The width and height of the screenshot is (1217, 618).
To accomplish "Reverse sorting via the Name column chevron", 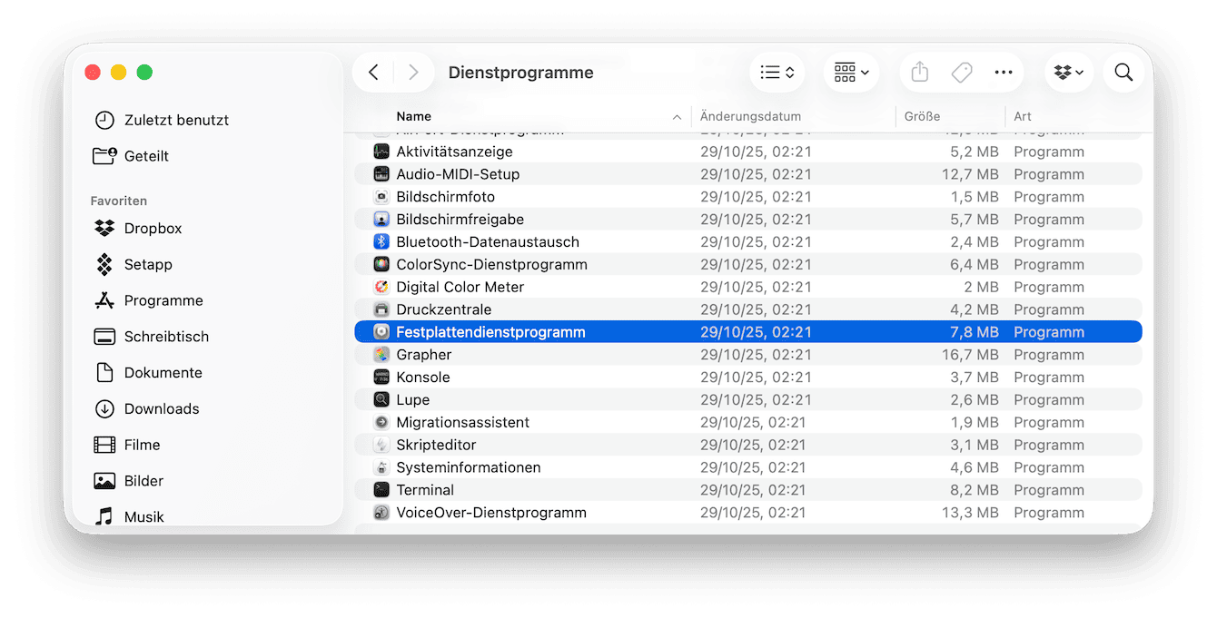I will [677, 117].
